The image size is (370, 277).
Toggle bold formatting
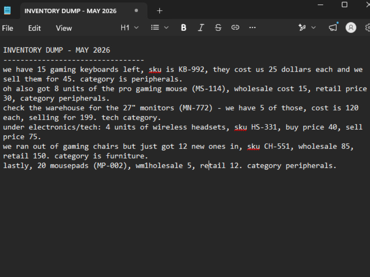(184, 28)
